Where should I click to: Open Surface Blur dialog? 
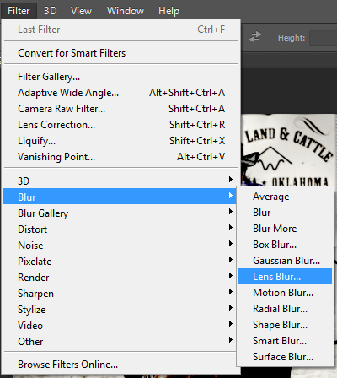click(x=285, y=357)
